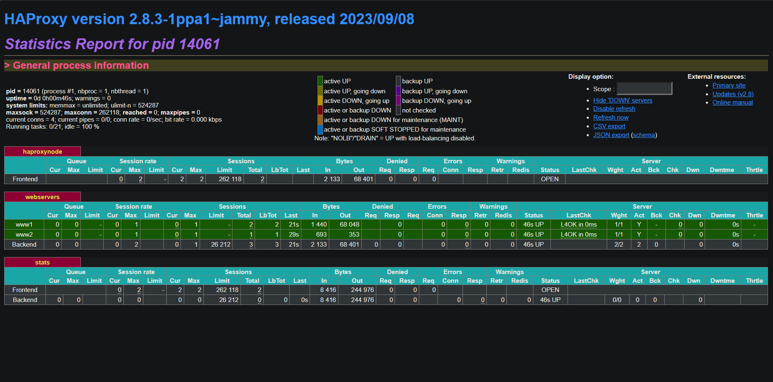Image resolution: width=773 pixels, height=382 pixels.
Task: Click the HAProxy version heading
Action: [209, 19]
